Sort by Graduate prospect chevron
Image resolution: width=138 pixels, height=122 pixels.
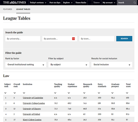[112, 93]
